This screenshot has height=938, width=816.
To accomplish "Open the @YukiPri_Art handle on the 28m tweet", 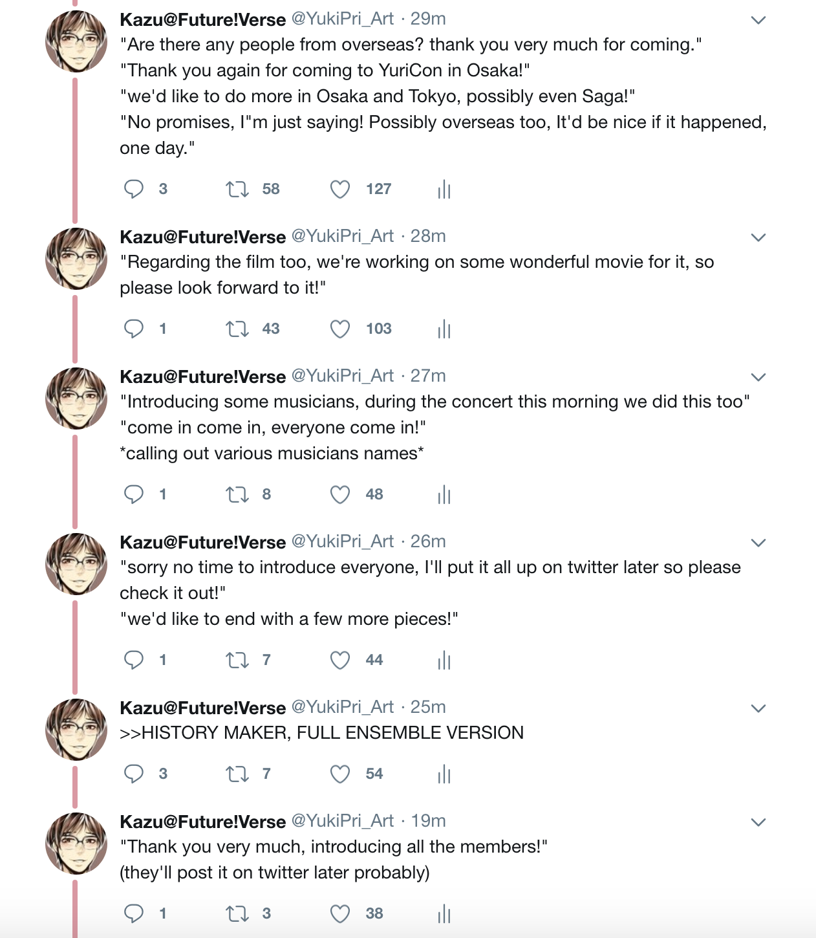I will tap(343, 236).
